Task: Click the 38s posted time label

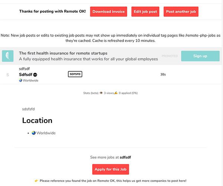Action: coord(163,75)
